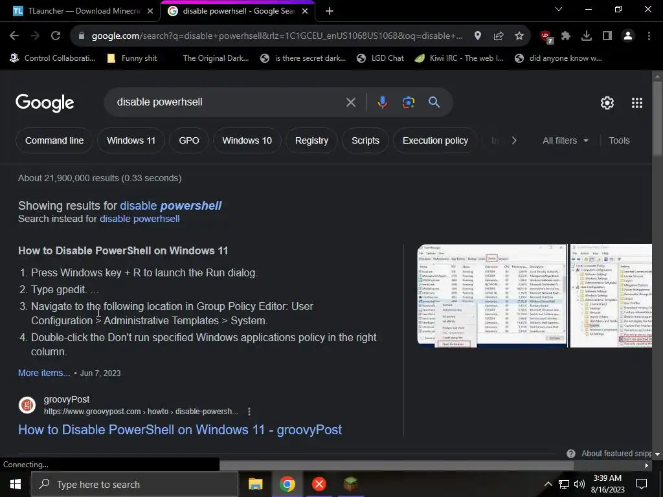This screenshot has height=497, width=663.
Task: Open red X app in taskbar
Action: coord(319,484)
